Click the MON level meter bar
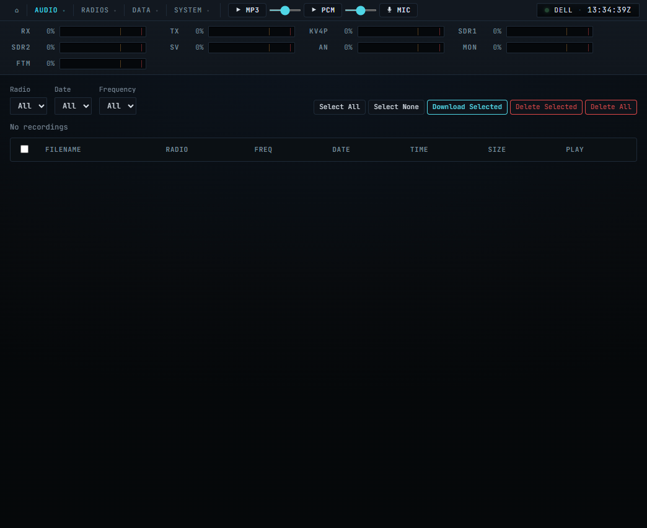Viewport: 647px width, 528px height. pos(550,48)
